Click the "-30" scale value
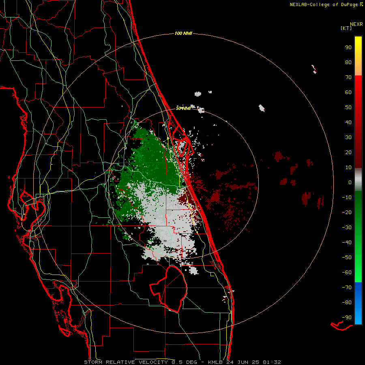This screenshot has width=365, height=365. tap(347, 228)
